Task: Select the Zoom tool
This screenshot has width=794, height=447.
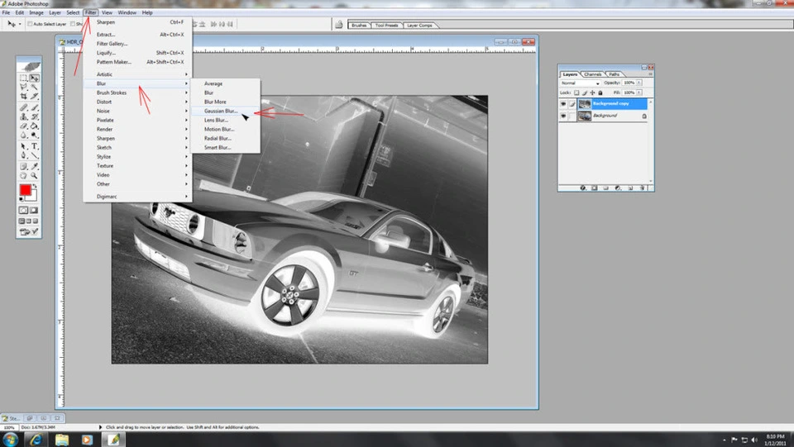Action: point(34,175)
